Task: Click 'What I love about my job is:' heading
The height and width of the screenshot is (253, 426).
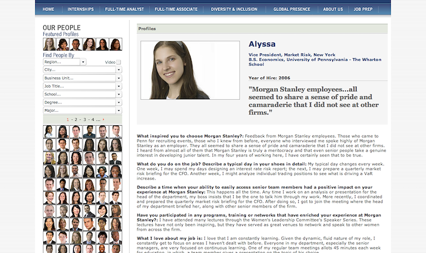Action: 170,238
